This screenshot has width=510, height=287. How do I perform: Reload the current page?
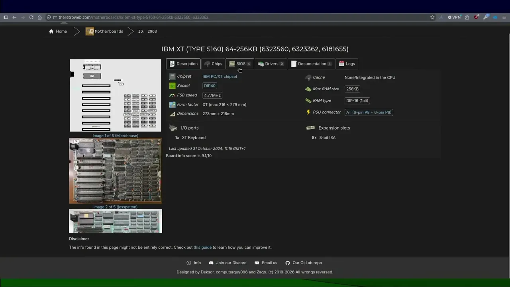(x=31, y=17)
